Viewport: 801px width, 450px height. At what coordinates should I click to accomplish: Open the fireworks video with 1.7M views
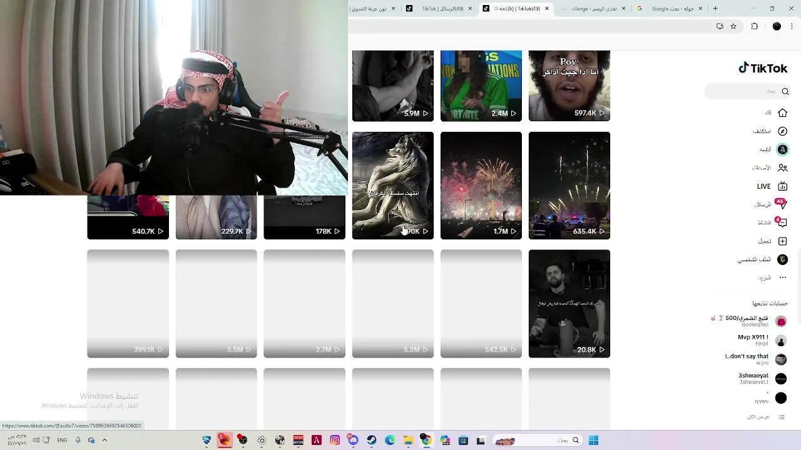pos(481,186)
